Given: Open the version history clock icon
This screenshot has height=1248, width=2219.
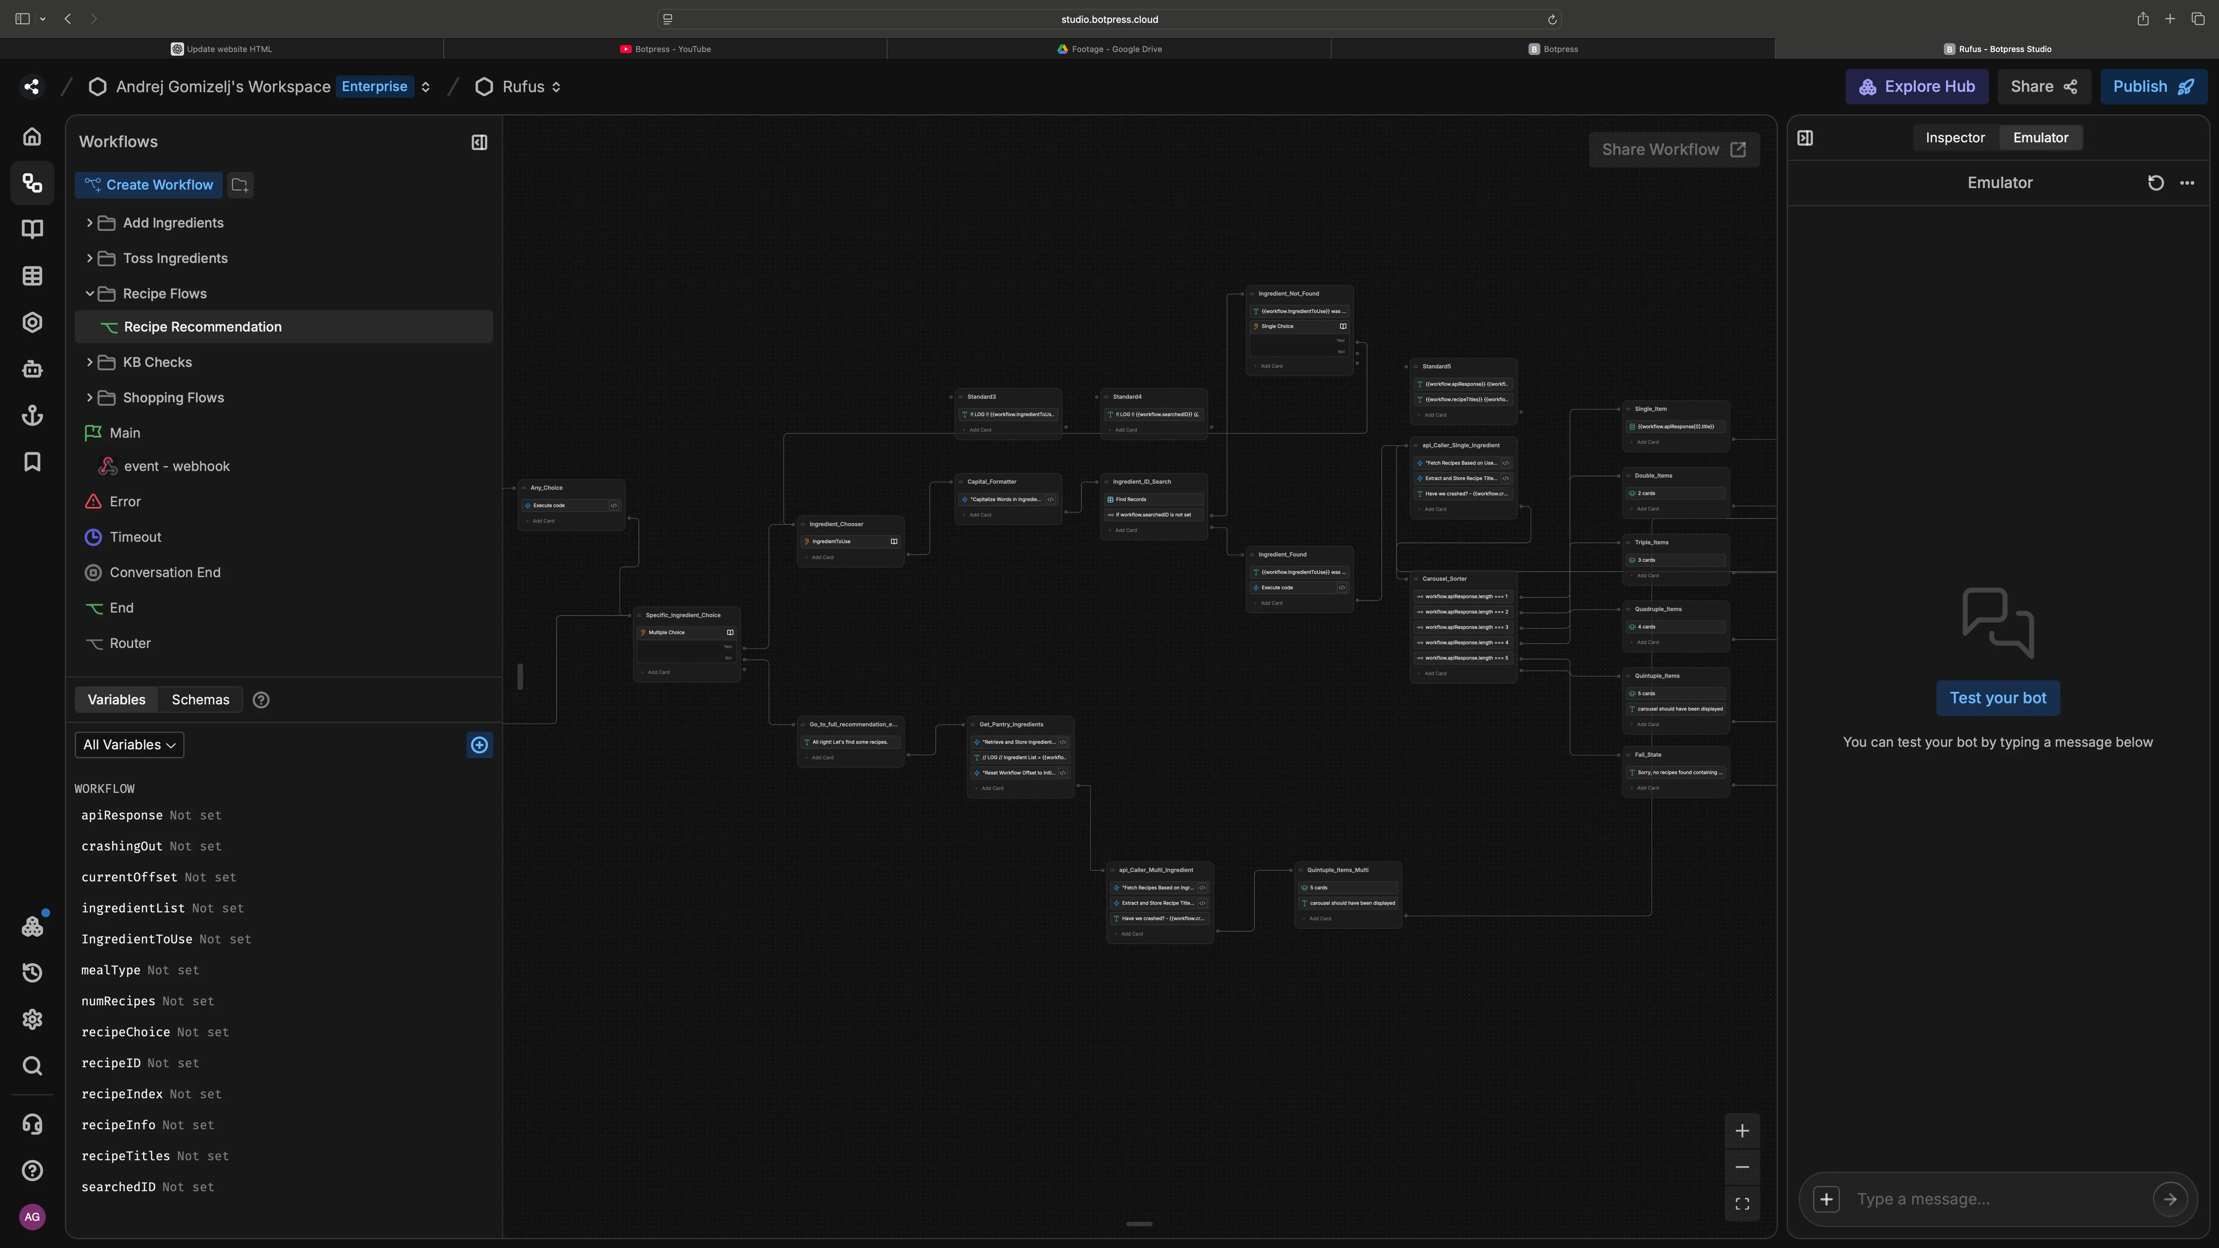Looking at the screenshot, I should click(x=32, y=973).
